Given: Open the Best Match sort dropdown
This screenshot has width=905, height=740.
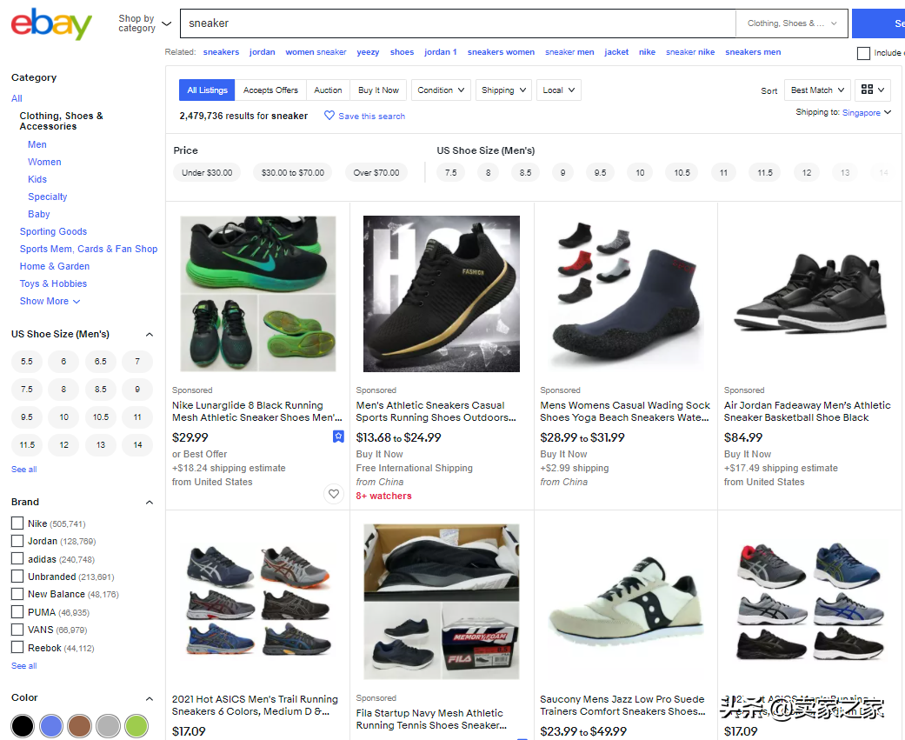Looking at the screenshot, I should [817, 90].
